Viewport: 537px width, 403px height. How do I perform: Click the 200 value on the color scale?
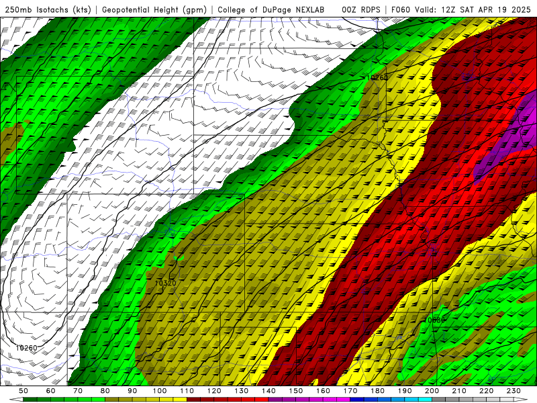tap(432, 391)
